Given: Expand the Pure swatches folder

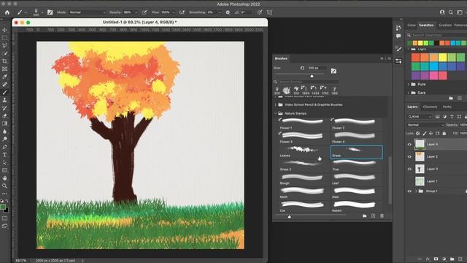Looking at the screenshot, I should click(x=409, y=85).
